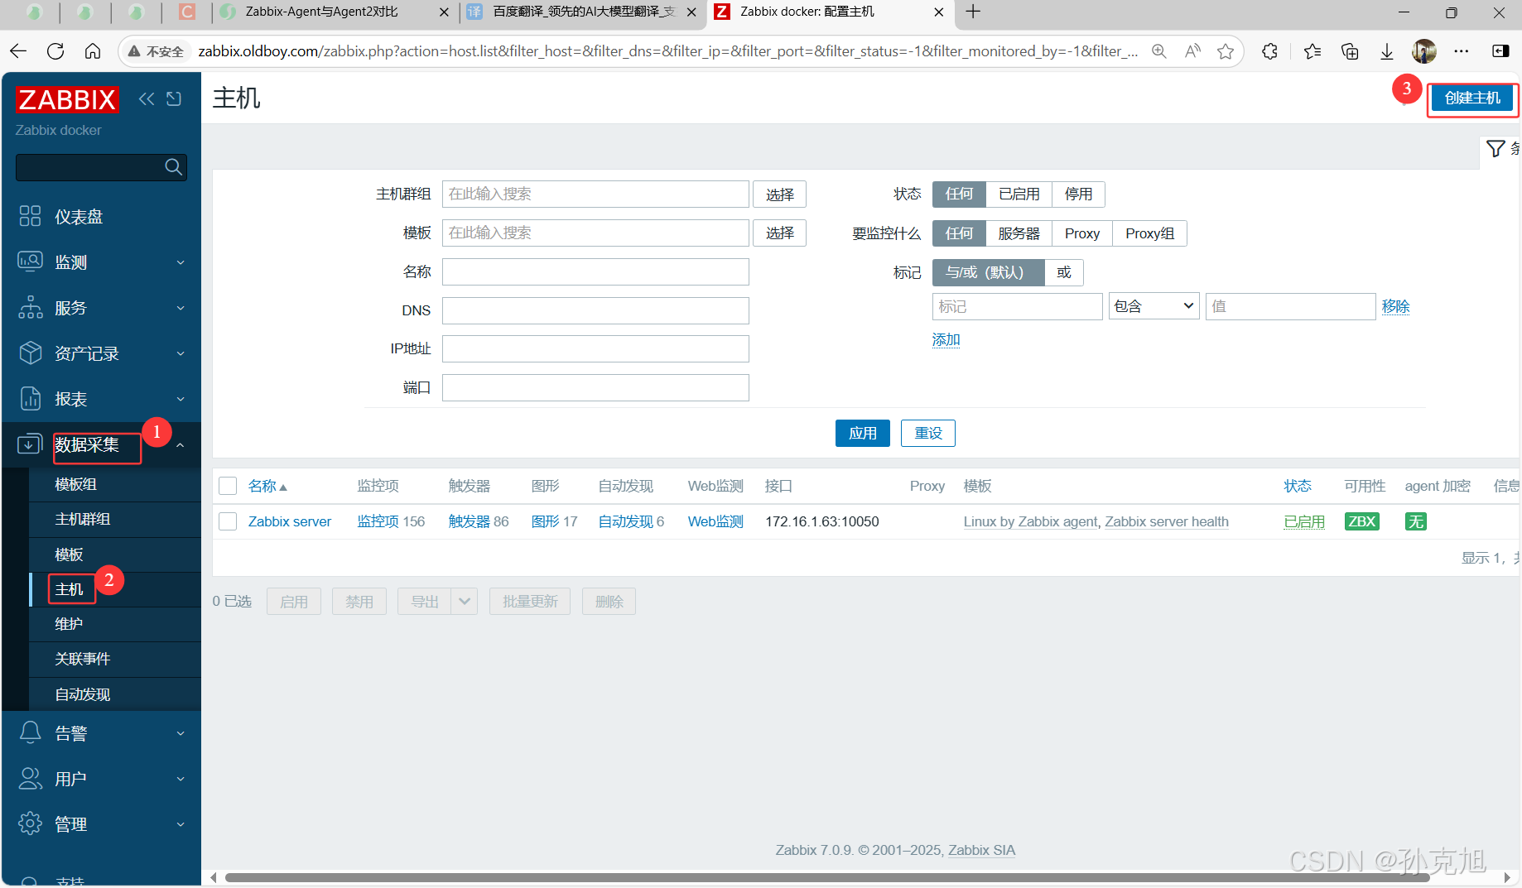Click the 添加 add tag link
This screenshot has height=888, width=1522.
[x=946, y=339]
